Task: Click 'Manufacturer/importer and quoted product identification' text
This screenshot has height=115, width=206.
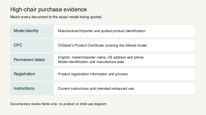Action: [102, 31]
